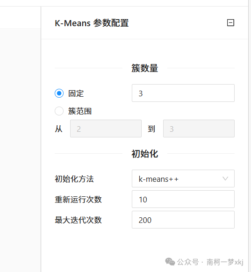The width and height of the screenshot is (251, 272).
Task: Click the K-Means 参数配置 title text
Action: [92, 23]
